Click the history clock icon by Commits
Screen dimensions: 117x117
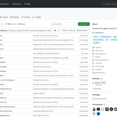[x=78, y=30]
